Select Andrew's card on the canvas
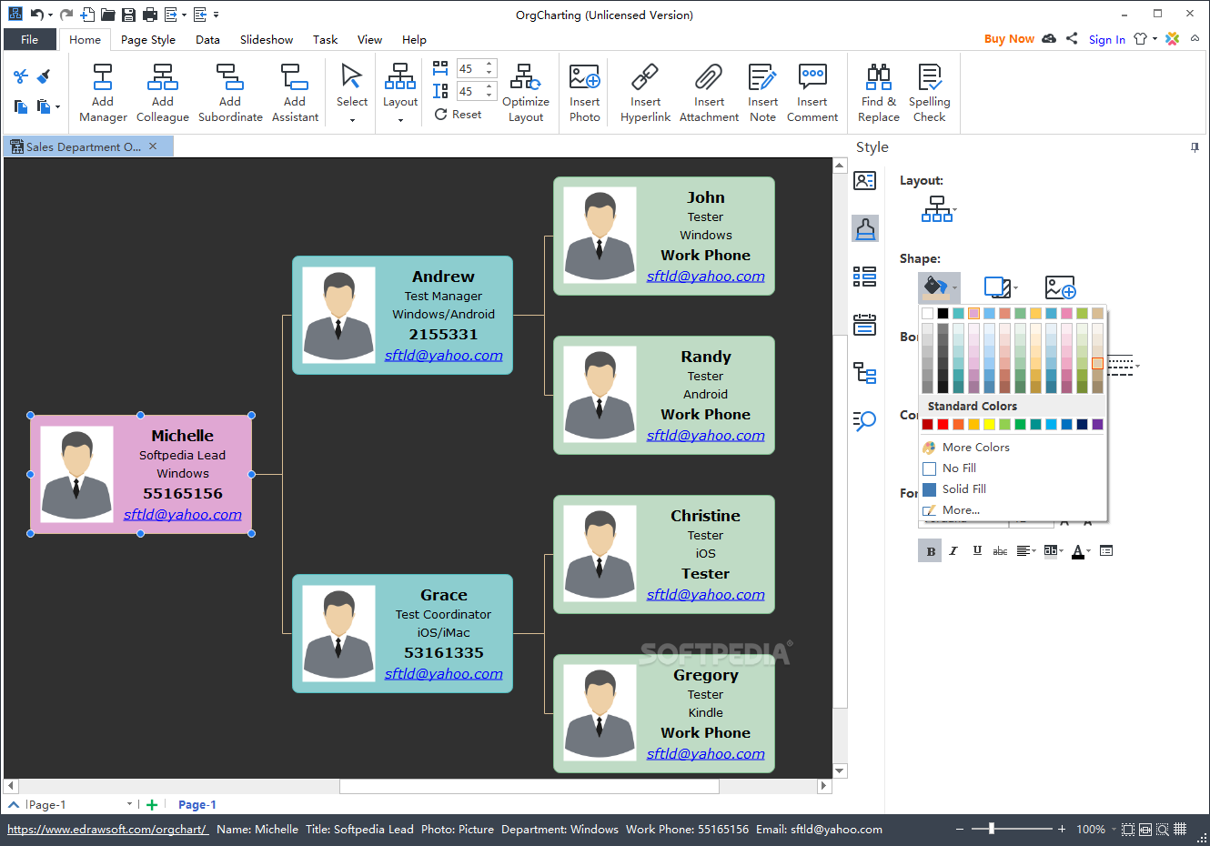The height and width of the screenshot is (846, 1210). (402, 315)
